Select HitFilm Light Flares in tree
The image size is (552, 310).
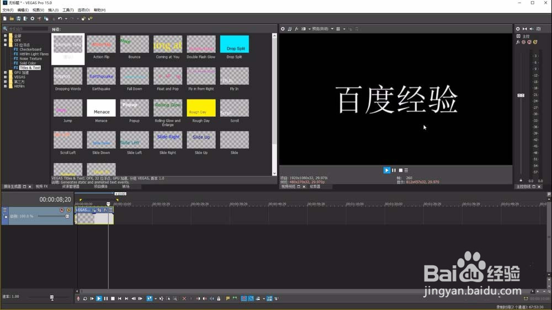[34, 54]
